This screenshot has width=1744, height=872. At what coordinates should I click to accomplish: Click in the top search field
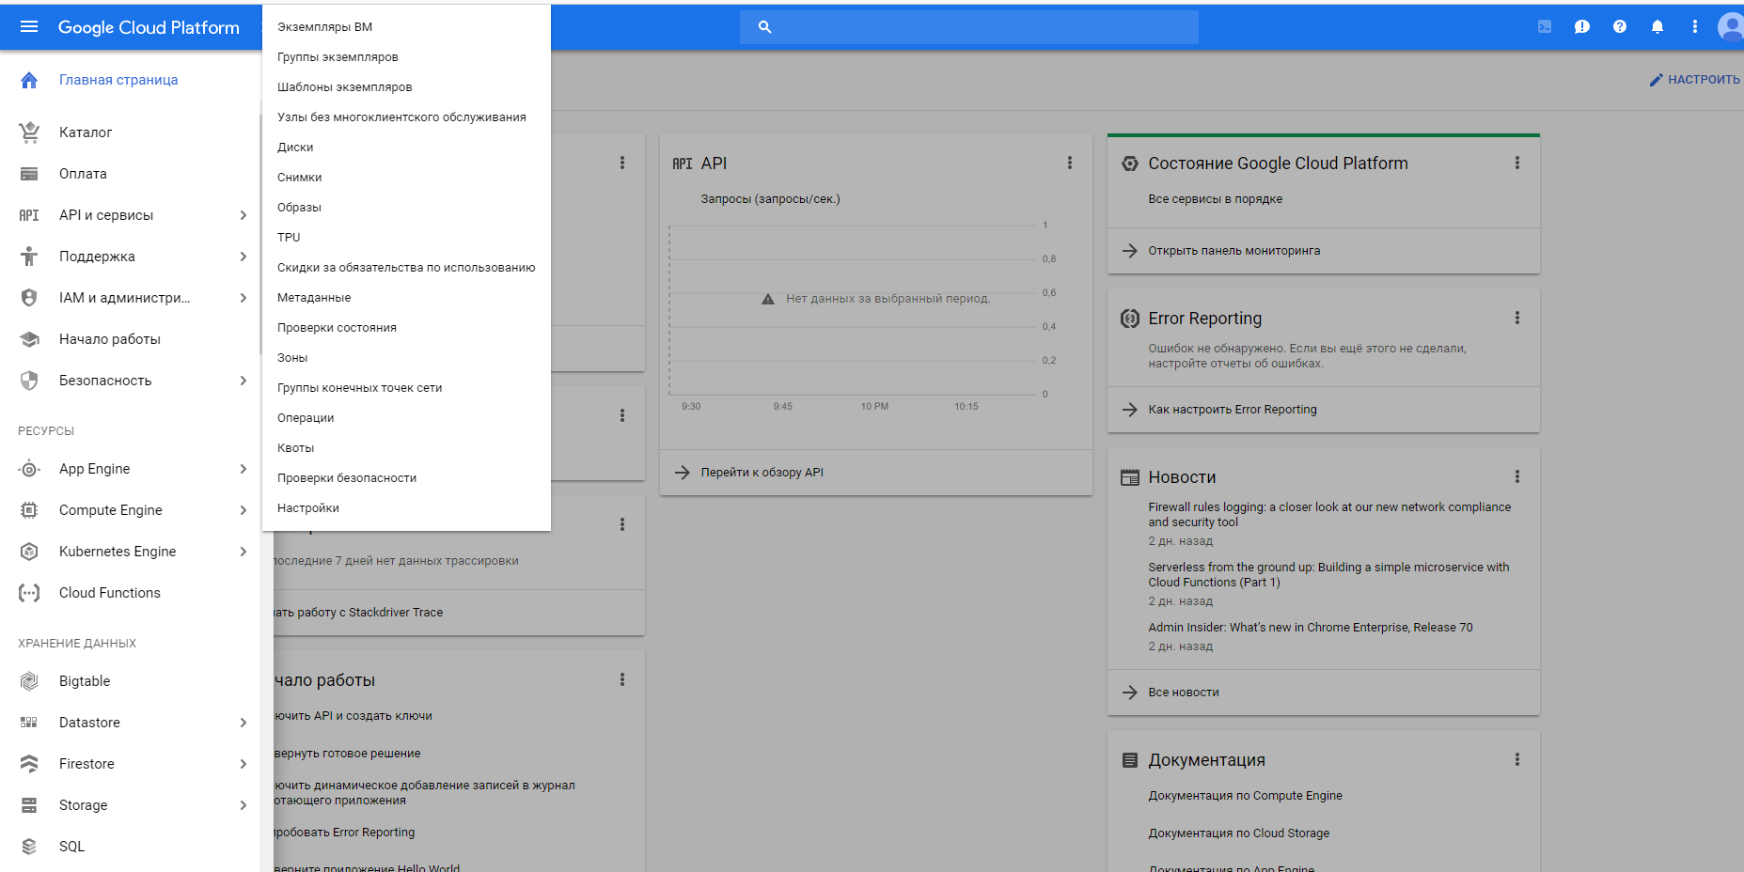point(969,27)
